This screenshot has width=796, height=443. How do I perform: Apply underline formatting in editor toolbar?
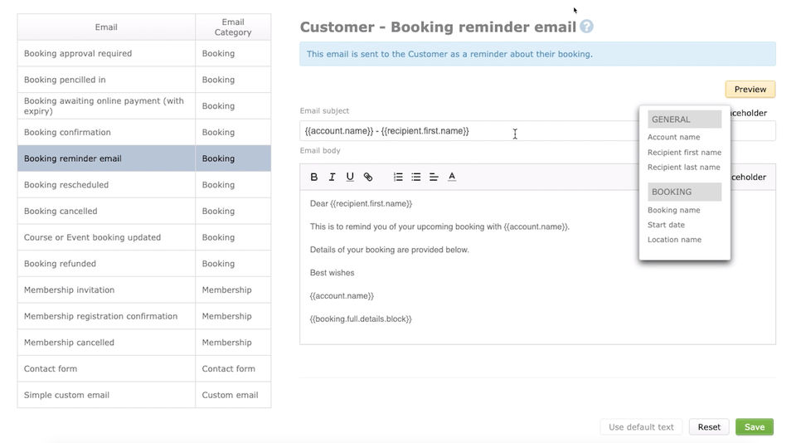pyautogui.click(x=350, y=177)
